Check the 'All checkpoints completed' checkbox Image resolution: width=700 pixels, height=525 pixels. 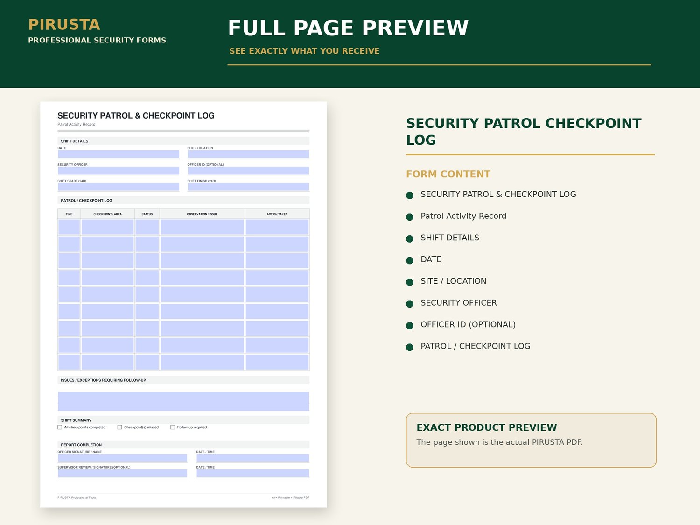[x=60, y=427]
